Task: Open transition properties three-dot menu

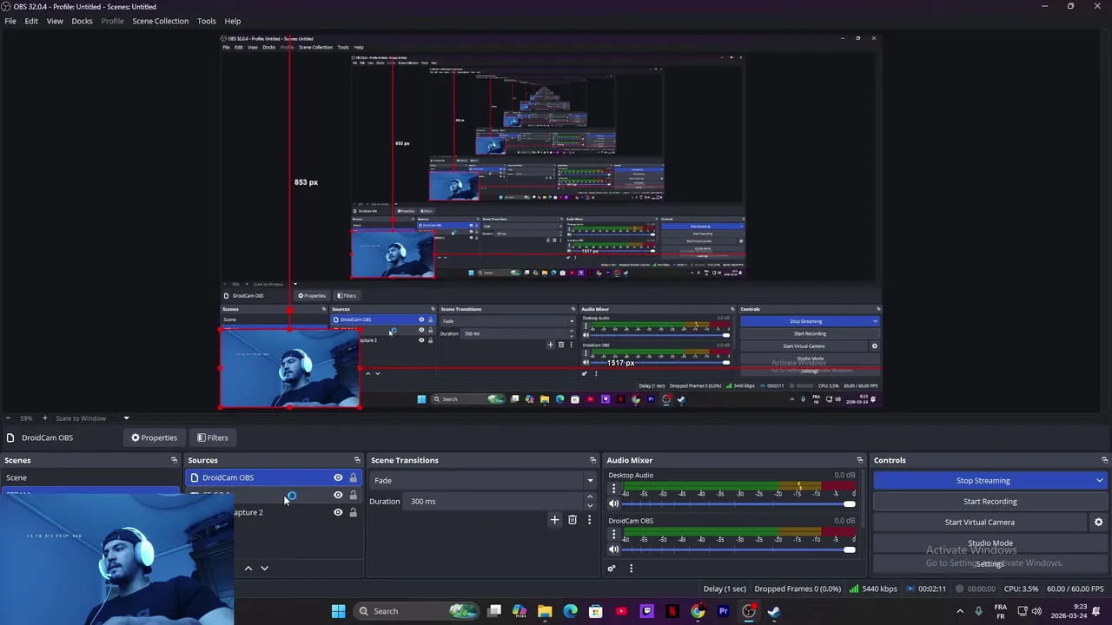Action: coord(589,520)
